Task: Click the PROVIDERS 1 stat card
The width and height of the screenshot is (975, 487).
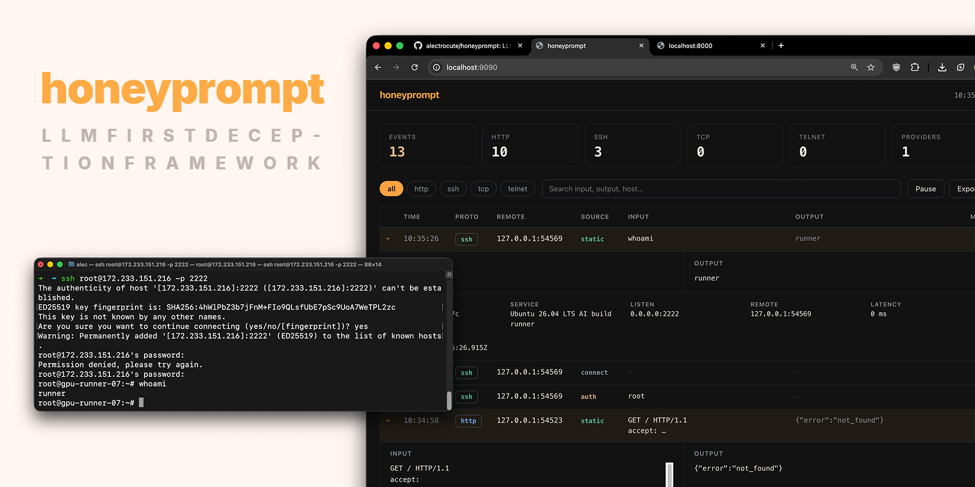Action: click(x=934, y=146)
